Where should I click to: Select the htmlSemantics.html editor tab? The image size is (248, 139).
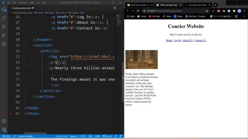tap(22, 8)
